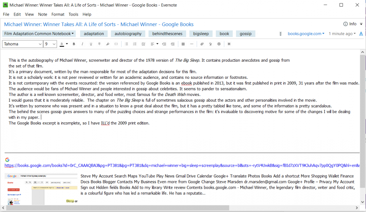Toggle italic formatting
Screen dimensions: 366x212
tap(82, 44)
